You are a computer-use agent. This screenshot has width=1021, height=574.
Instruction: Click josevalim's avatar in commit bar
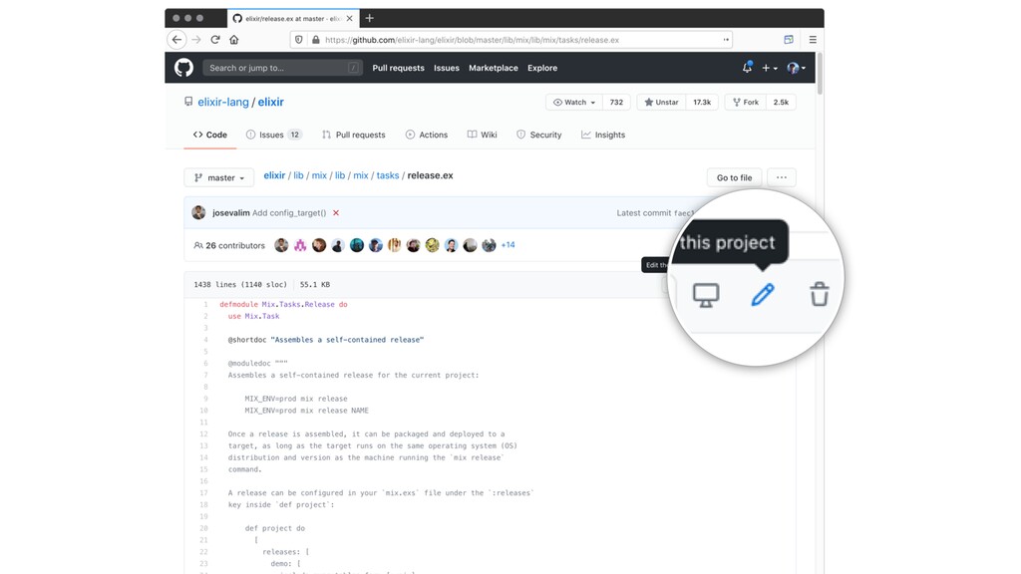198,212
